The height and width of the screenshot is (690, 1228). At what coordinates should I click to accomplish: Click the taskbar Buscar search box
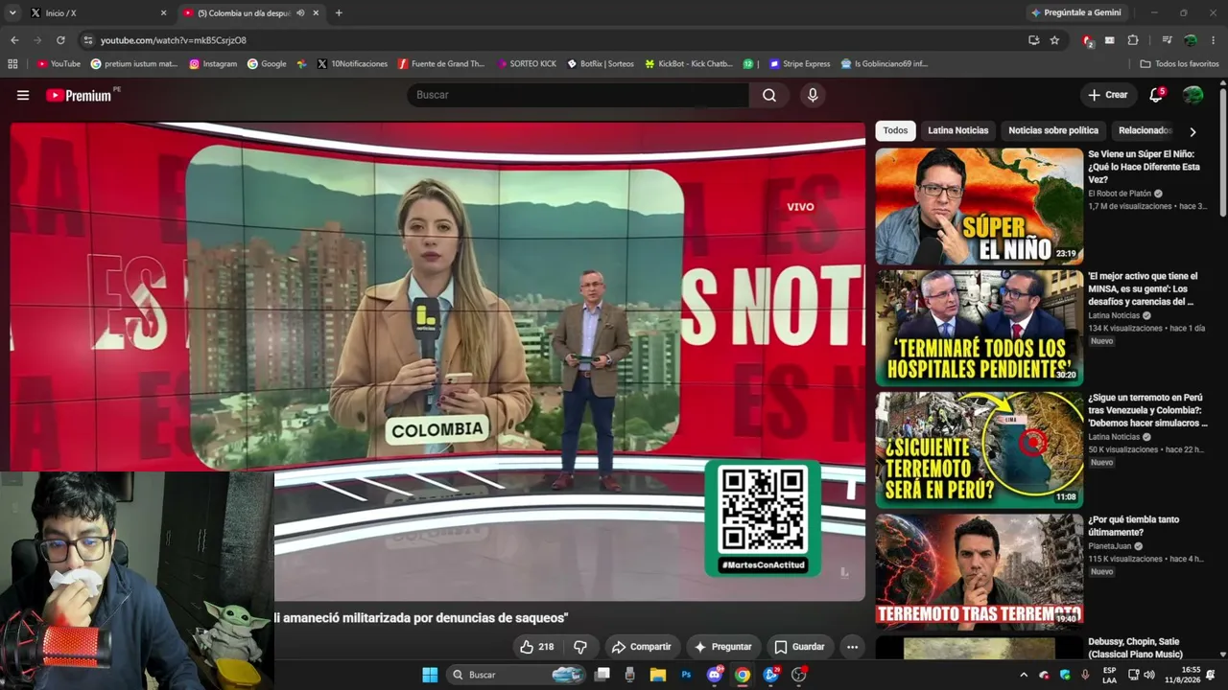tap(517, 675)
